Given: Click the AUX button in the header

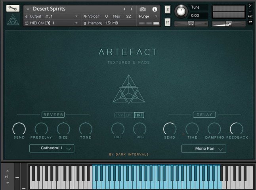Looking at the screenshot, I should (250, 17).
